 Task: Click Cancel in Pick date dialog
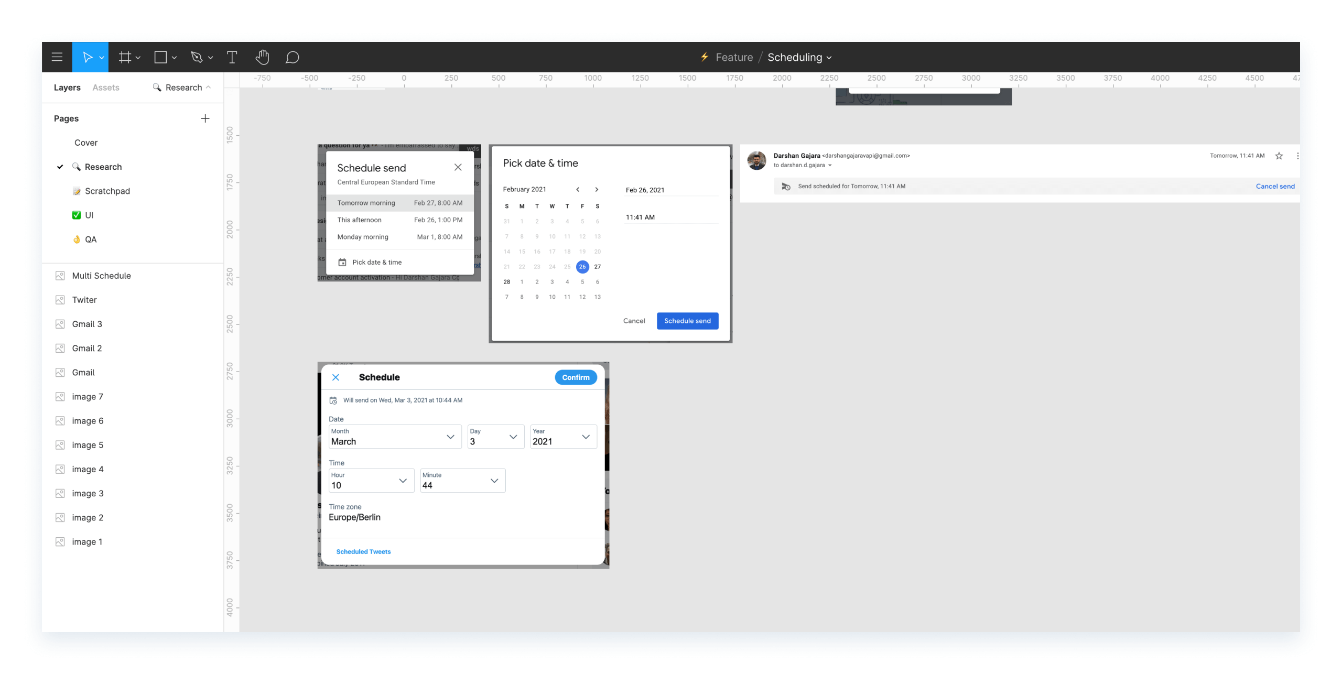634,321
